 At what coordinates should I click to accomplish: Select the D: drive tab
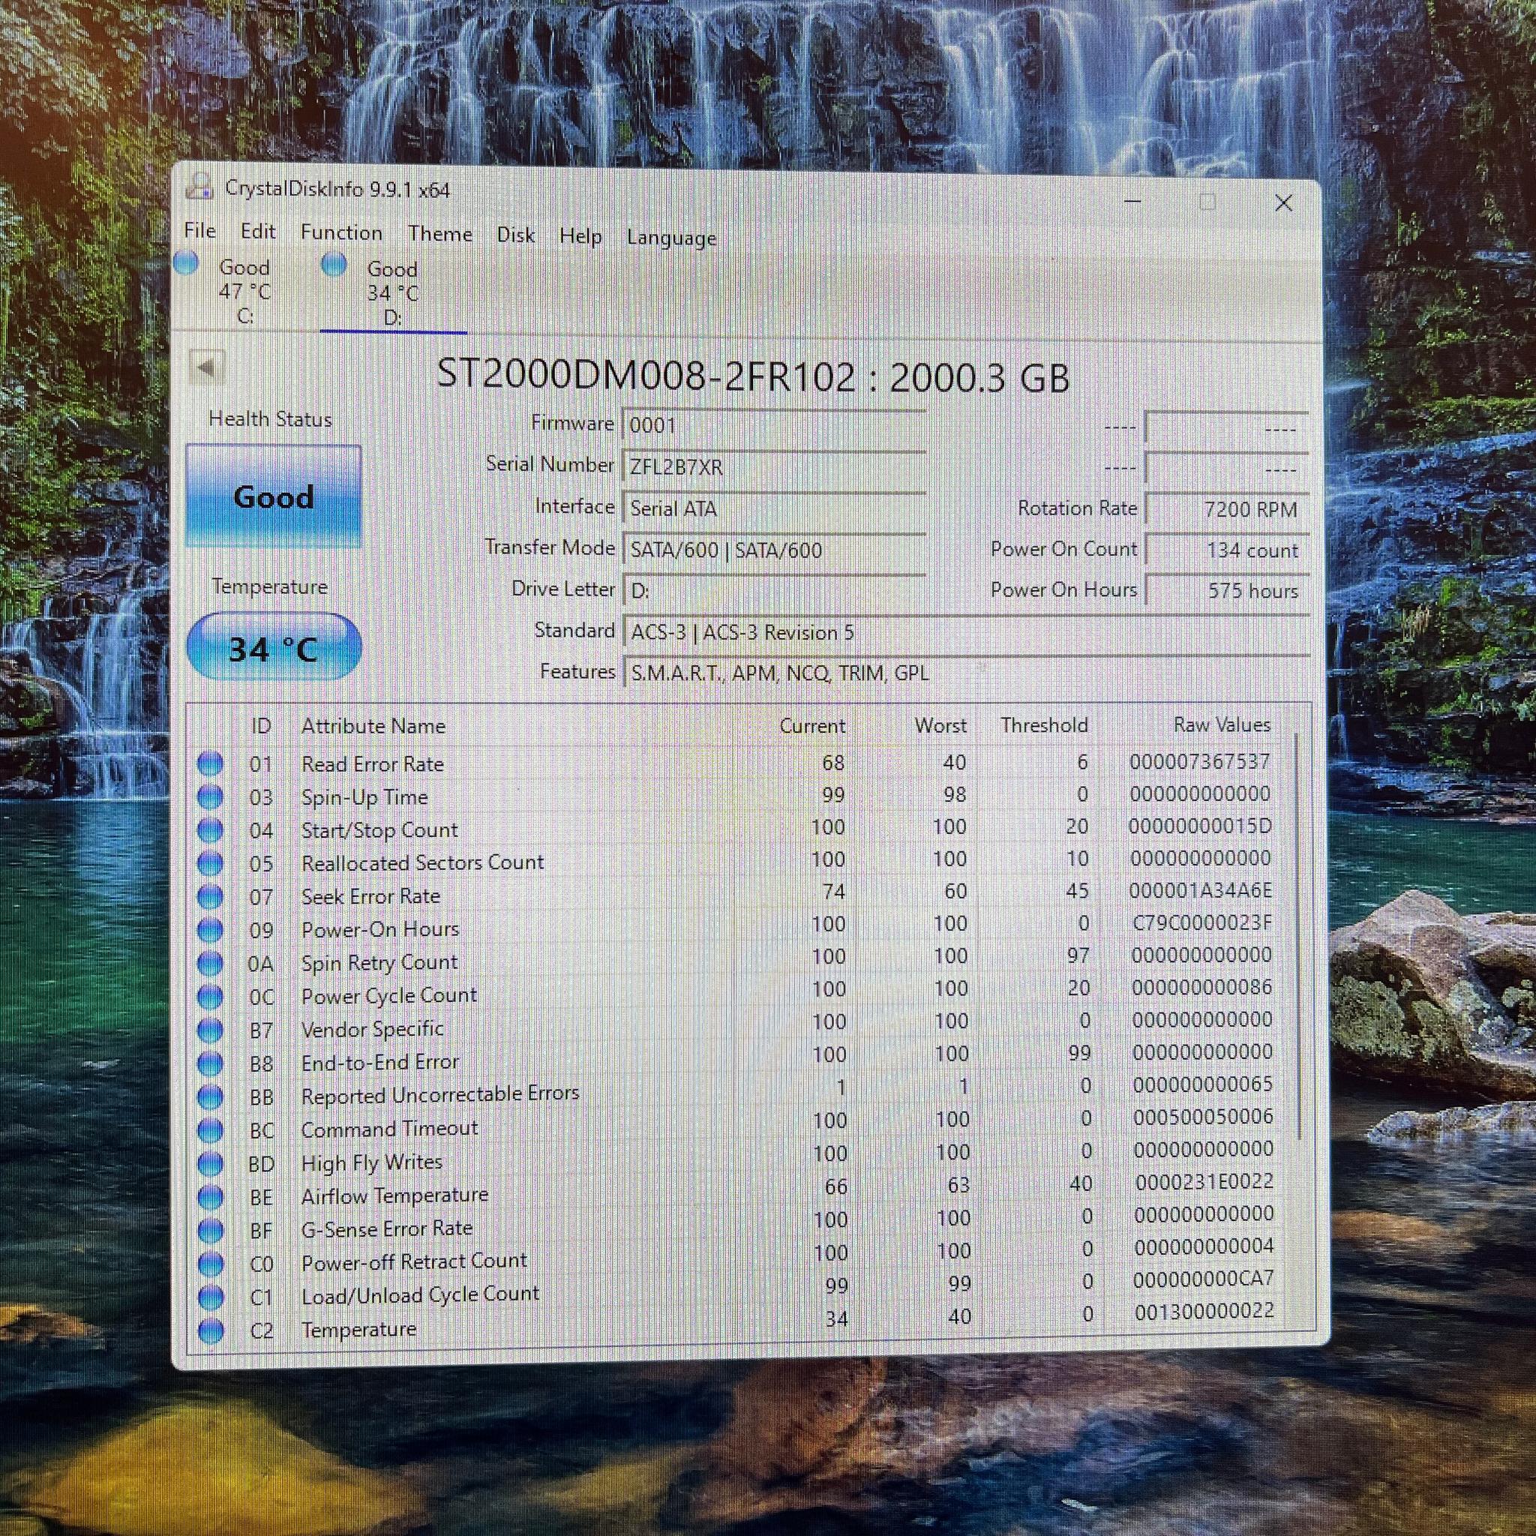393,292
